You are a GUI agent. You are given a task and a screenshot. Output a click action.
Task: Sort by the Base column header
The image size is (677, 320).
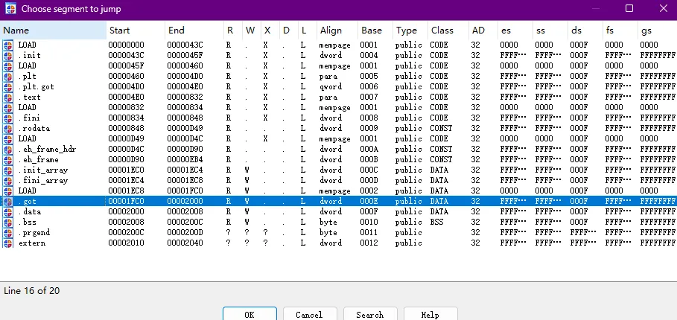pos(375,31)
